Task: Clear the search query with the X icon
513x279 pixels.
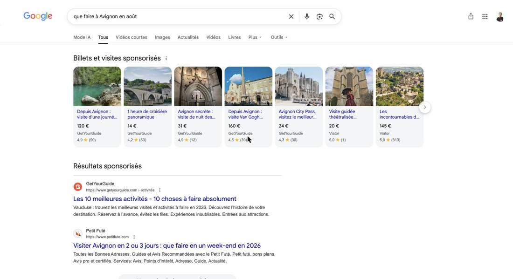Action: tap(291, 16)
